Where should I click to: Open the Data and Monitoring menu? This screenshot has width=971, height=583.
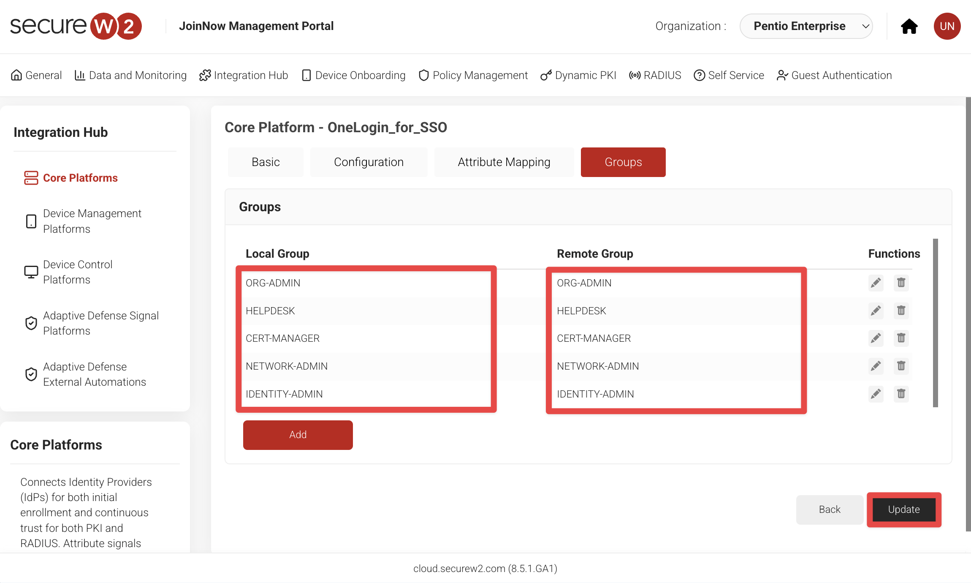[x=130, y=75]
